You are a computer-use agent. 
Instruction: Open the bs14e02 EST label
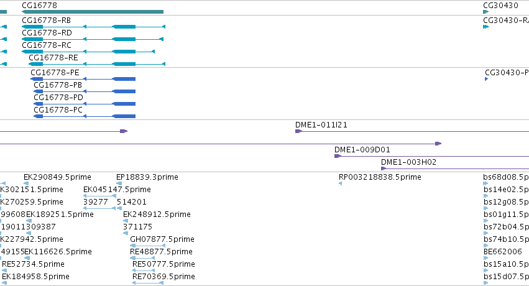click(x=506, y=190)
